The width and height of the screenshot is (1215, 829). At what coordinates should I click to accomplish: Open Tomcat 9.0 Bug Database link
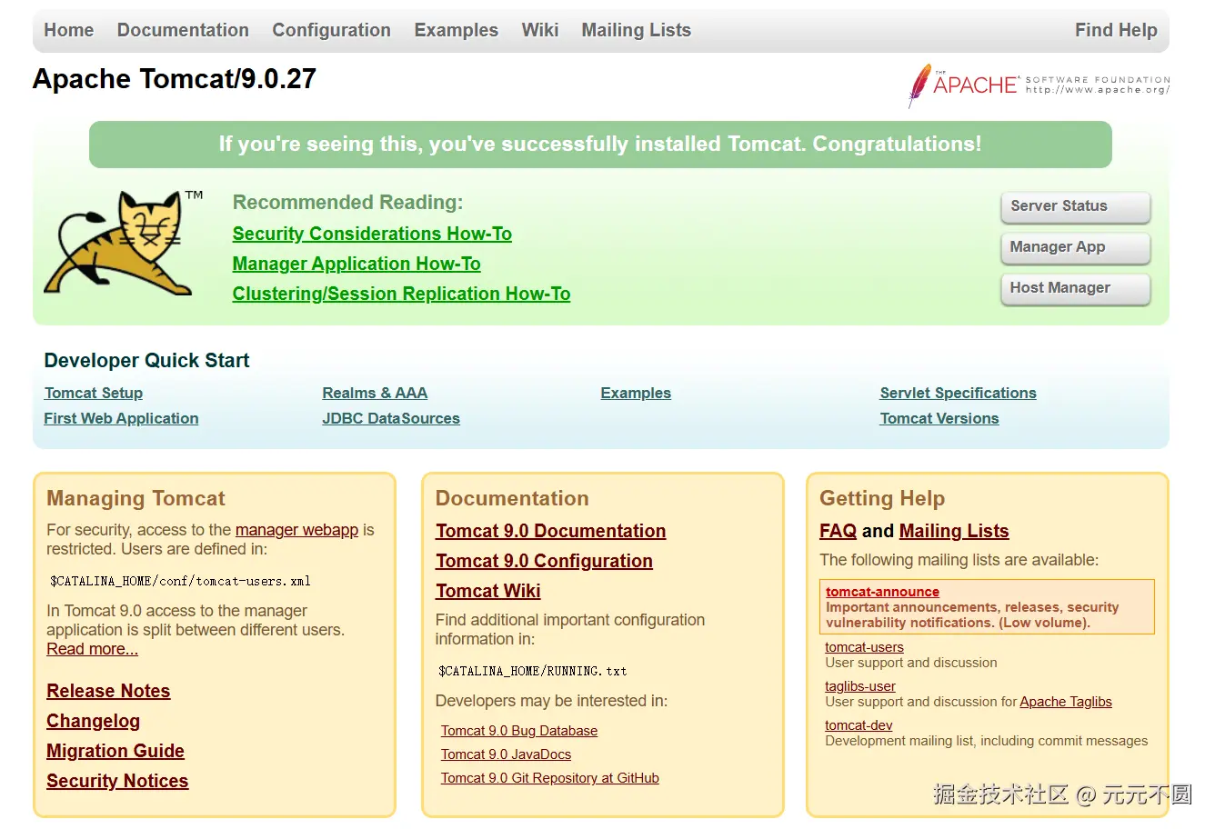[519, 731]
